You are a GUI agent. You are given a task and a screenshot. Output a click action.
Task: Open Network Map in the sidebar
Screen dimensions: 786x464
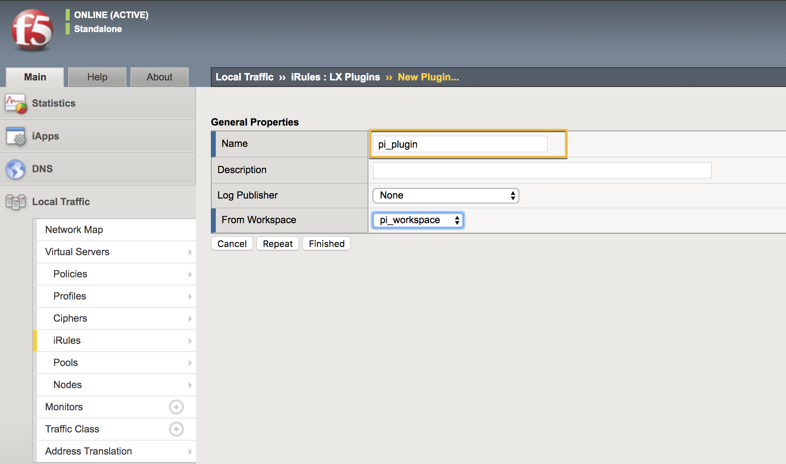coord(74,230)
